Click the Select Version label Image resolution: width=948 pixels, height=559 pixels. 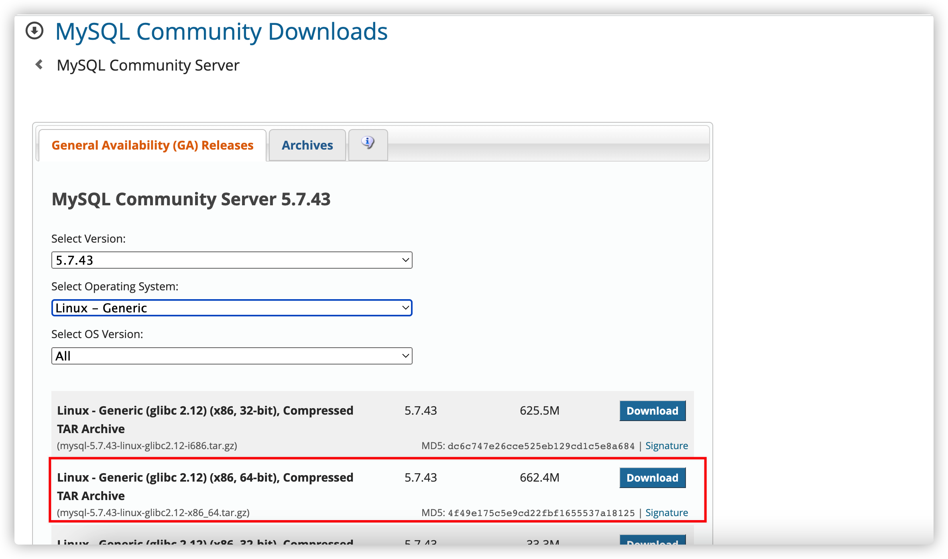[x=89, y=239]
